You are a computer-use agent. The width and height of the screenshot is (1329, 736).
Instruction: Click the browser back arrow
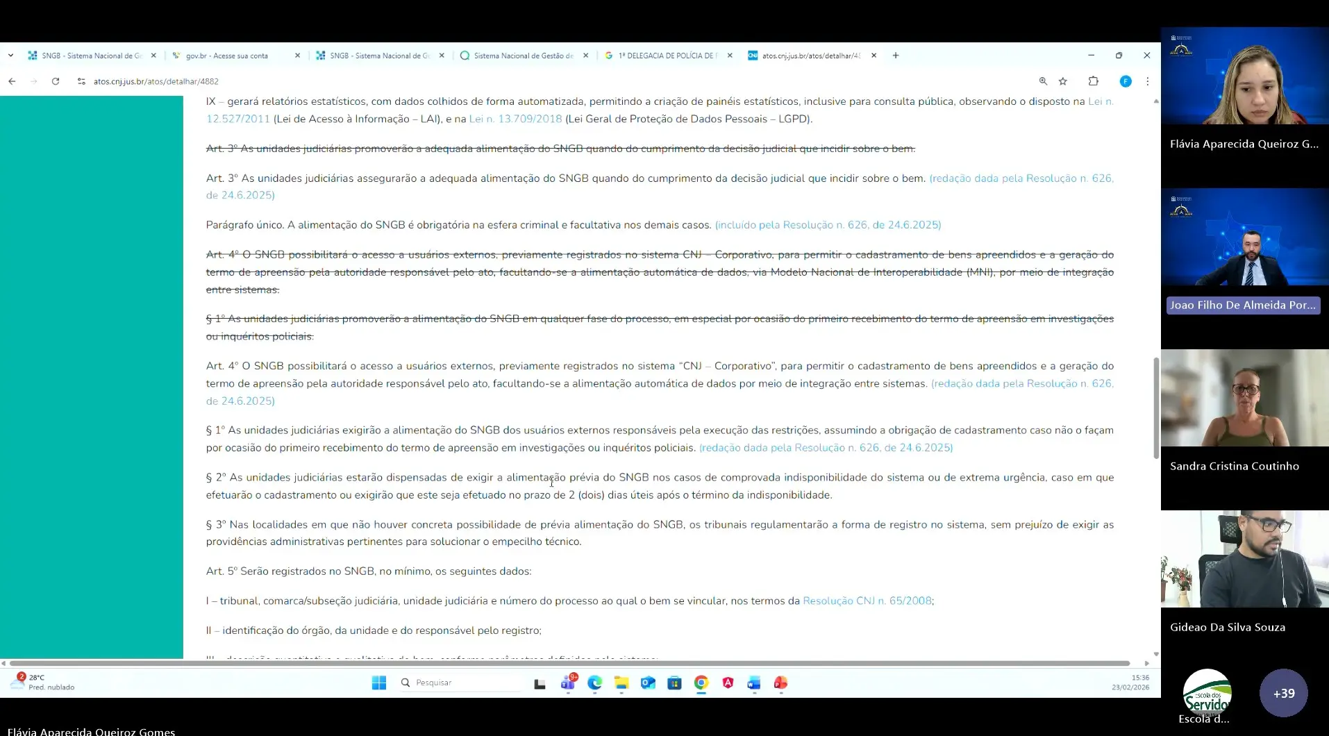tap(12, 81)
